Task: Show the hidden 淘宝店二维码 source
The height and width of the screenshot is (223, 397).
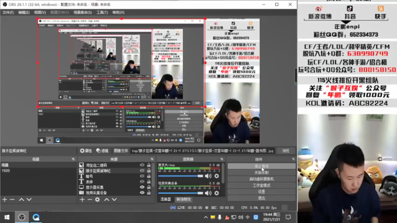Action: point(142,165)
